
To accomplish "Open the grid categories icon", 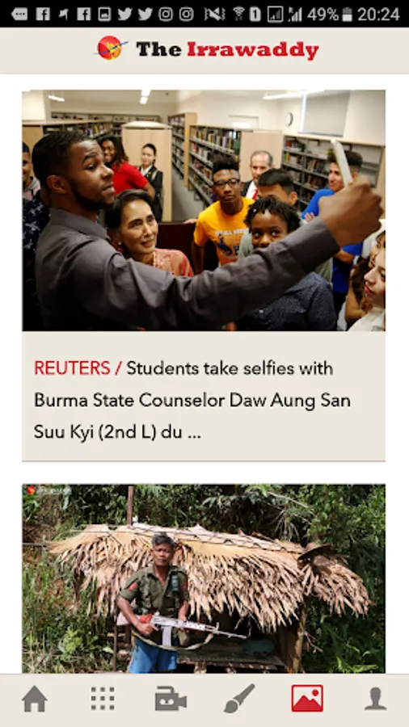I will (x=103, y=698).
